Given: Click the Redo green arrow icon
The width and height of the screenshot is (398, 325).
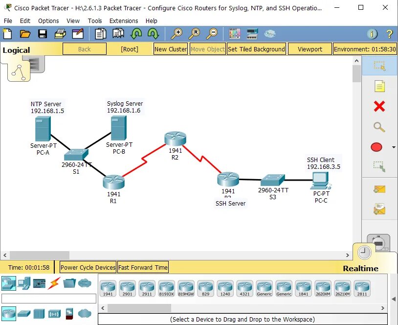Looking at the screenshot, I should click(x=154, y=34).
